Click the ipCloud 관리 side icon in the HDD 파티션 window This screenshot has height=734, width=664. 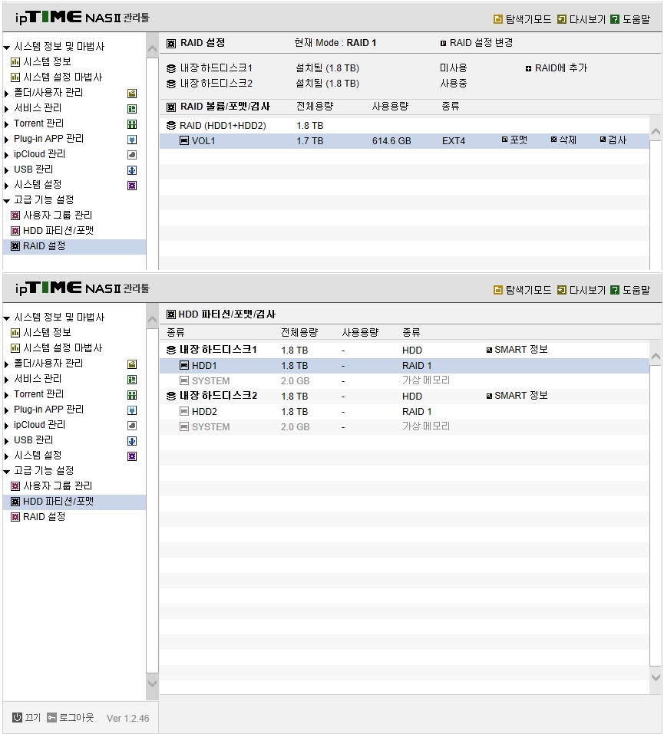pos(132,426)
